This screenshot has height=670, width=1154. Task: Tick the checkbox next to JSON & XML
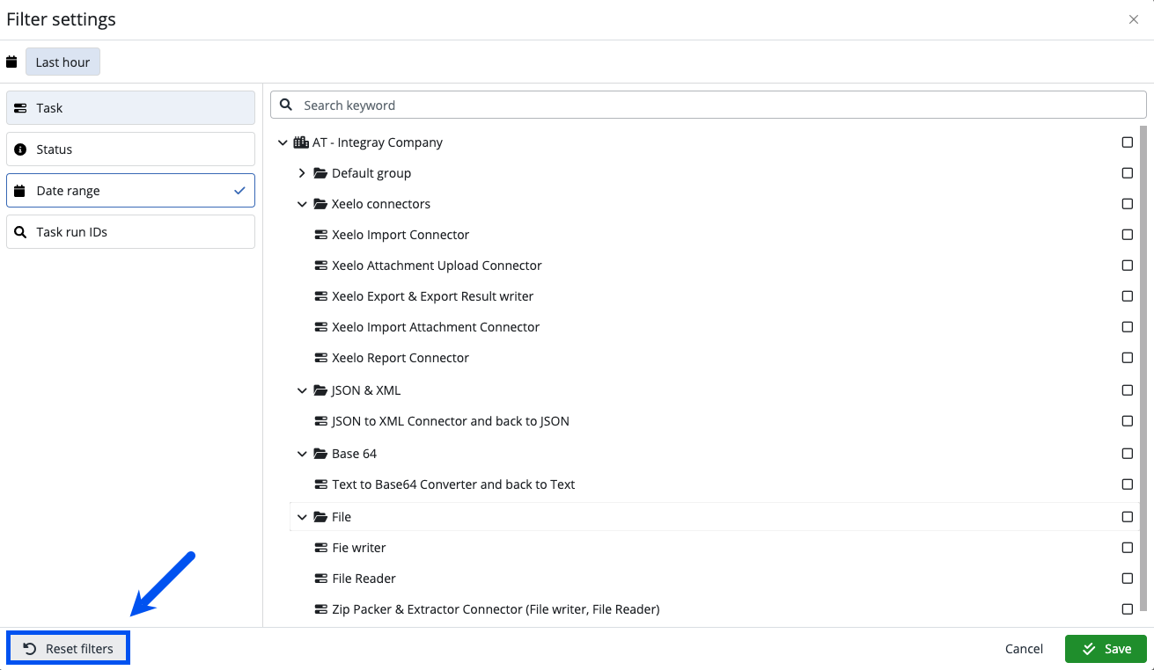[1127, 390]
